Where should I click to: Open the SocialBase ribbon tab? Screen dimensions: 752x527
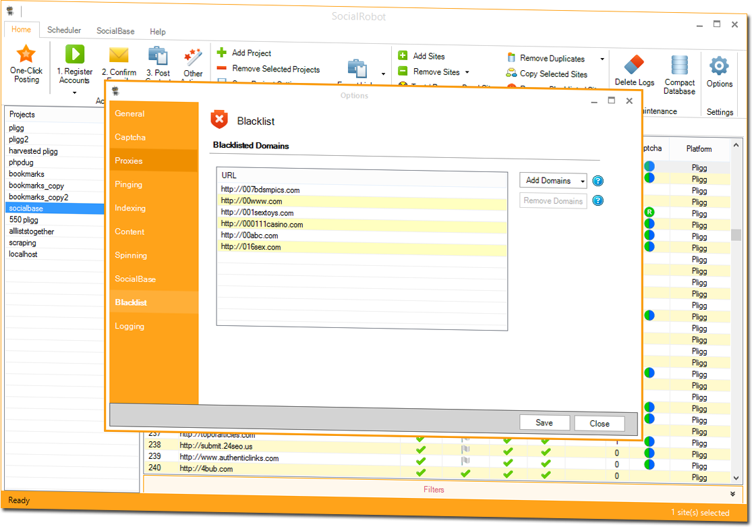coord(115,31)
